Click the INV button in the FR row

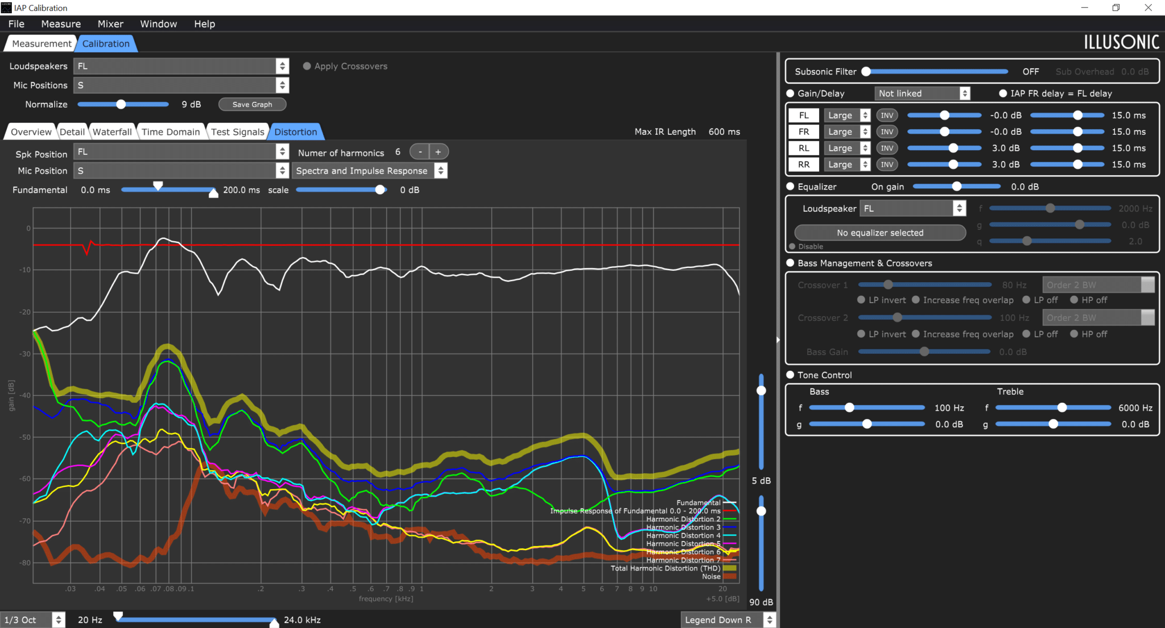[x=887, y=132]
